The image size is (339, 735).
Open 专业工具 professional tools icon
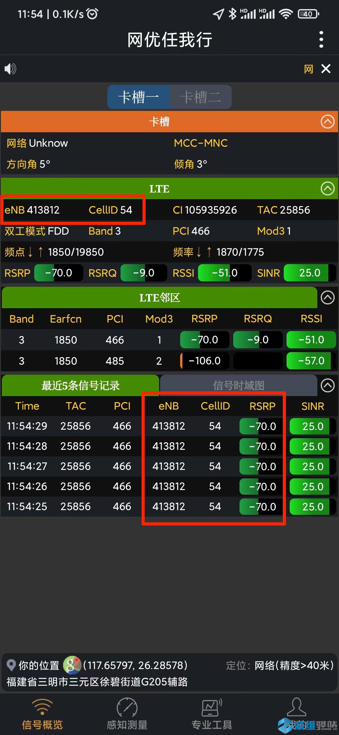pos(212,714)
